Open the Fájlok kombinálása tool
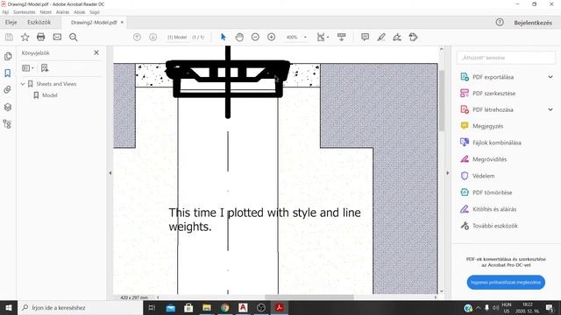Screen dimensions: 561x315 click(497, 143)
